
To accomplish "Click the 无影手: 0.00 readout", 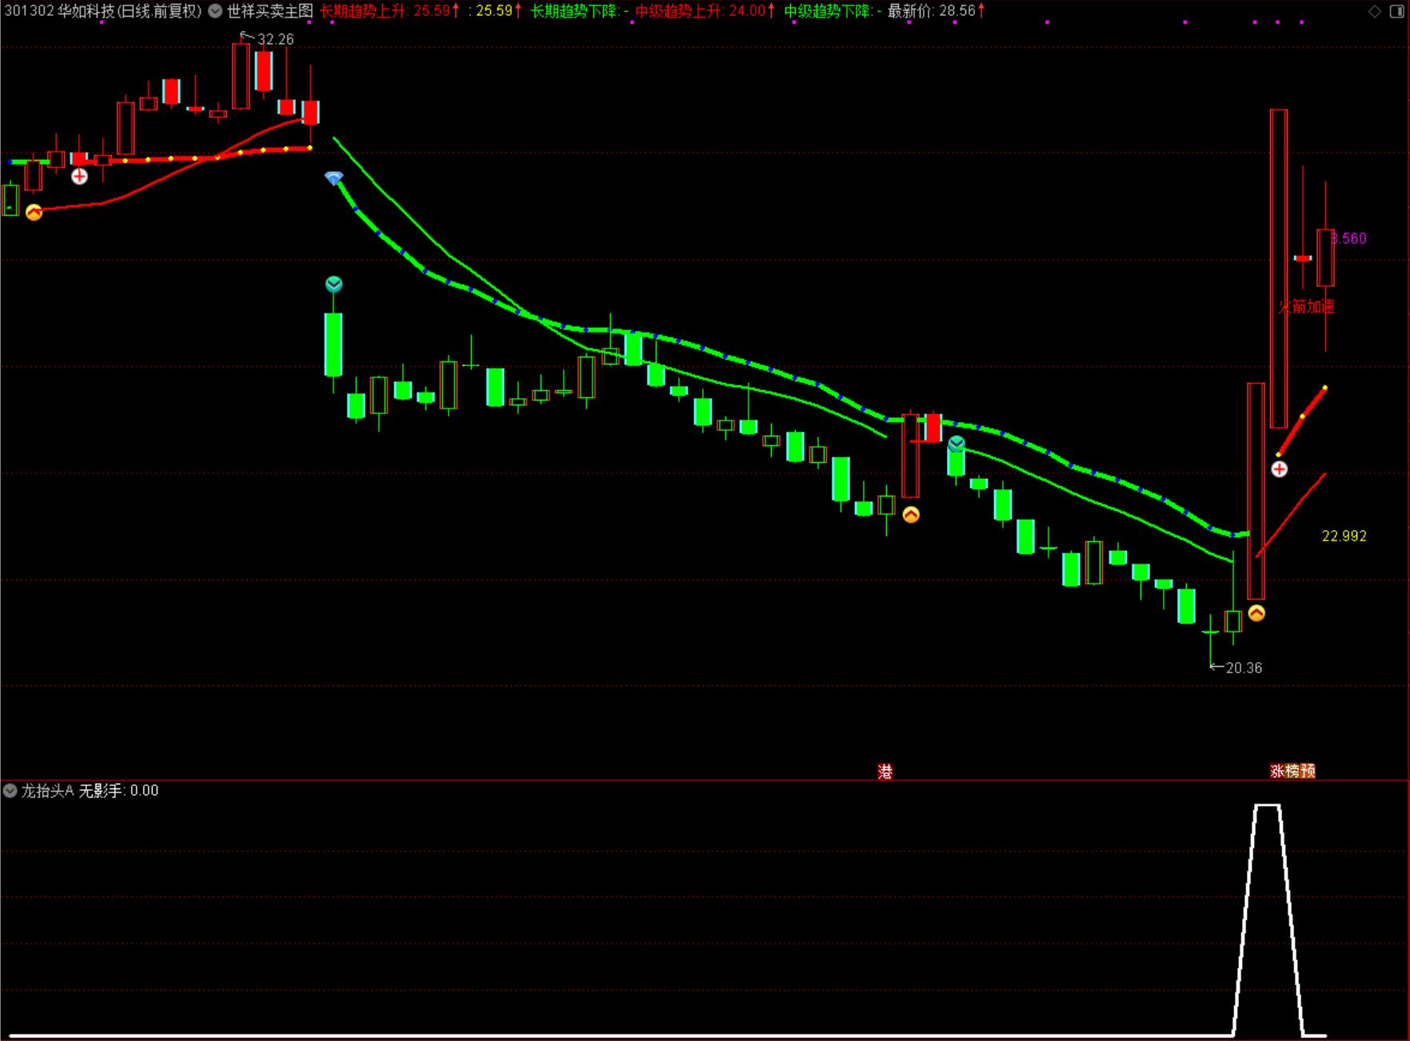I will tap(118, 791).
